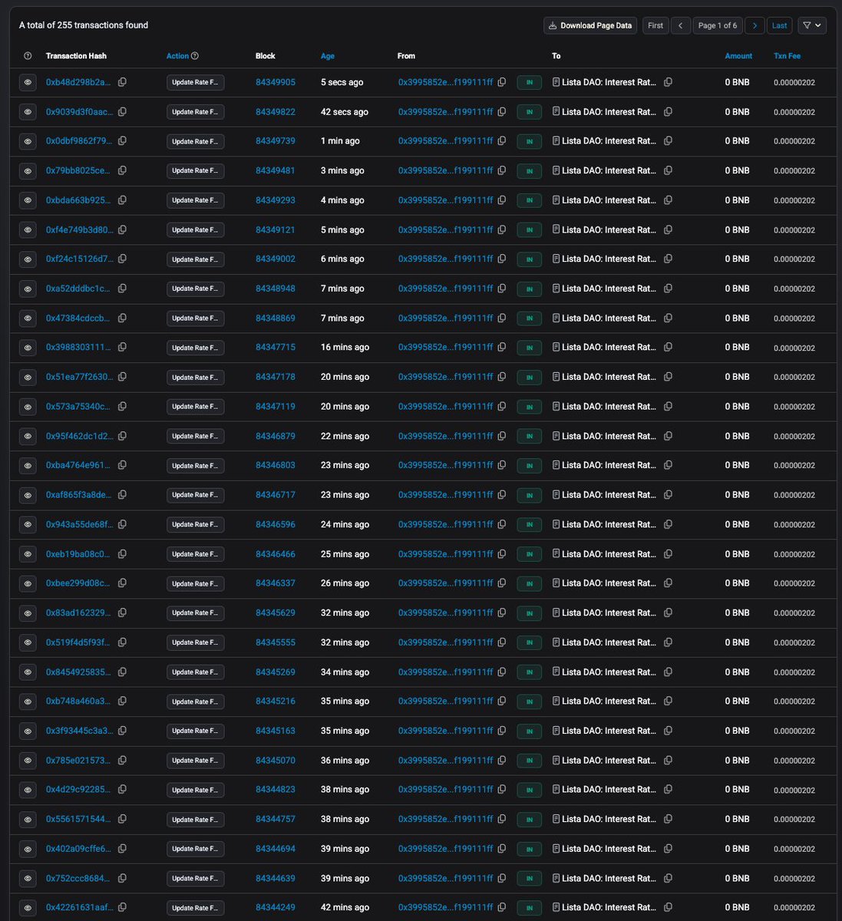The width and height of the screenshot is (842, 921).
Task: Preview transaction 0x42261631aaf with eye icon
Action: [28, 907]
